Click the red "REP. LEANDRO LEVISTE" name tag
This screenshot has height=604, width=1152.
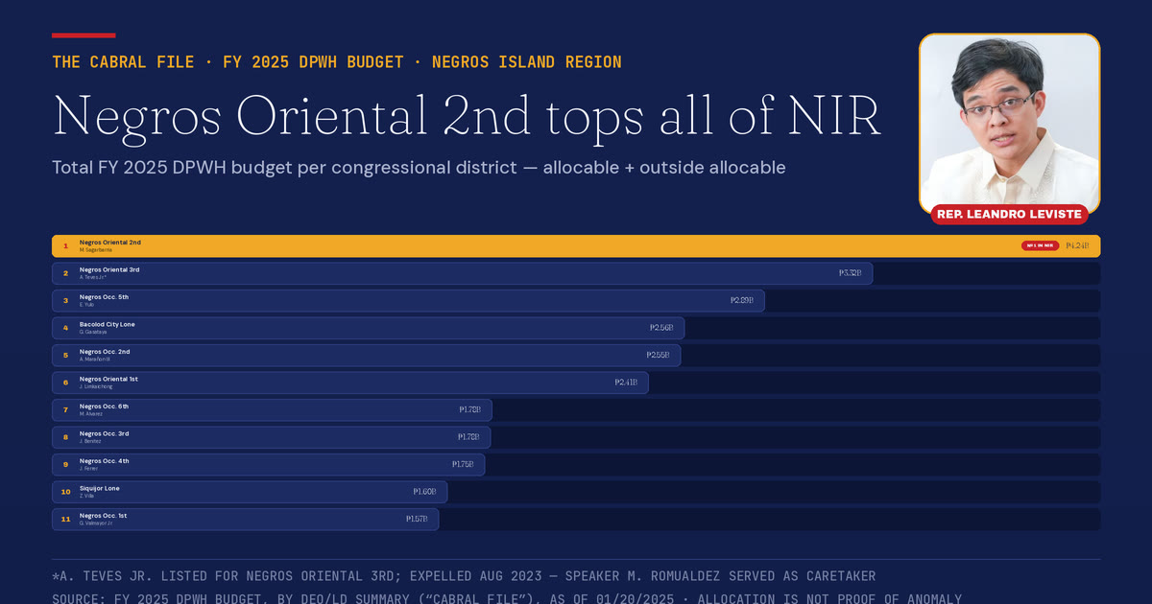[1009, 214]
